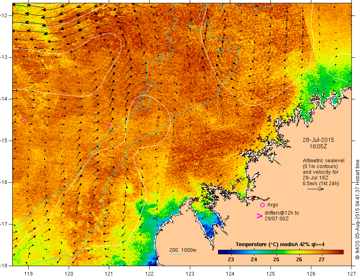
Task: Click the colorbar tick label "27"
Action: point(322,260)
